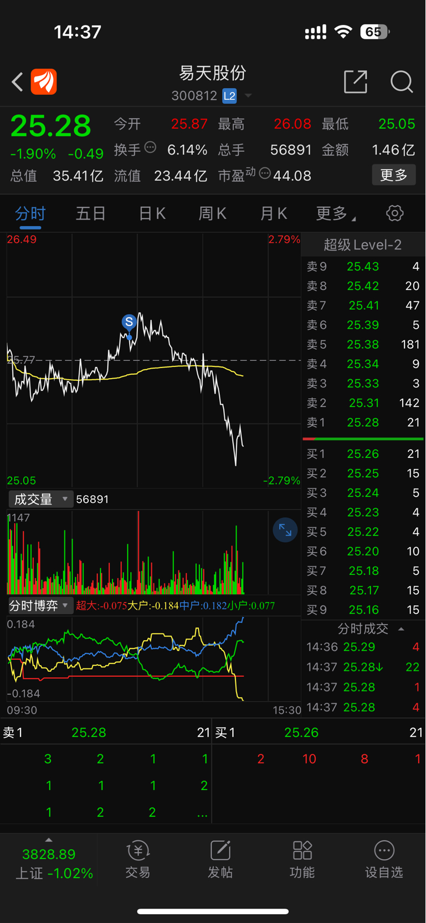Tap the back arrow icon
The width and height of the screenshot is (426, 923).
pyautogui.click(x=17, y=82)
